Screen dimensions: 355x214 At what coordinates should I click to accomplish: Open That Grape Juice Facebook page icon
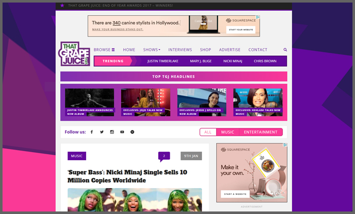[x=92, y=132]
